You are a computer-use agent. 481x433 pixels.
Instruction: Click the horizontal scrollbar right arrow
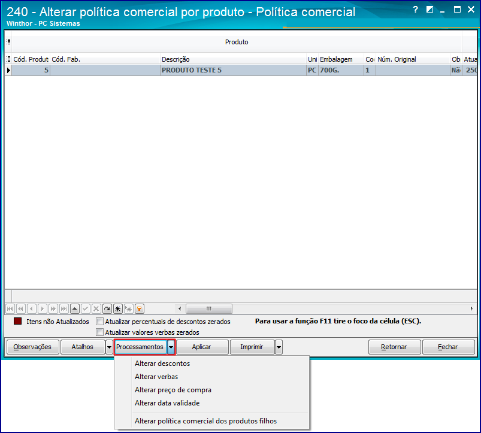(x=471, y=308)
